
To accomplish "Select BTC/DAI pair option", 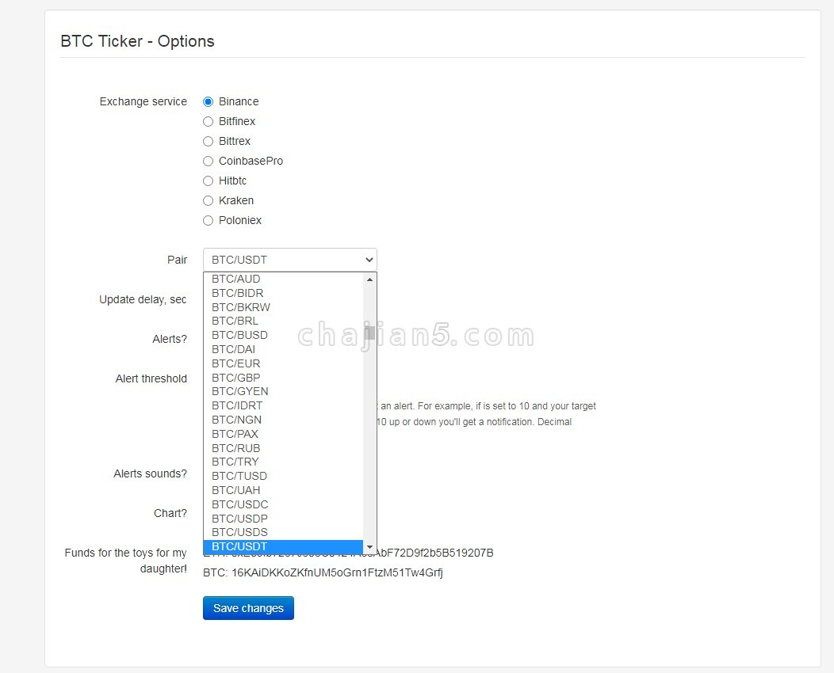I will (x=284, y=349).
